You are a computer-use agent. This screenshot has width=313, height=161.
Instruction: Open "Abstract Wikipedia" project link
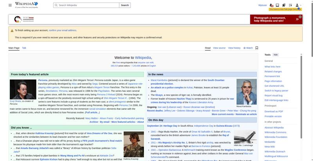click(274, 127)
